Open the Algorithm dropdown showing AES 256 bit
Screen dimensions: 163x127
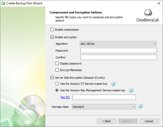[x=118, y=44]
